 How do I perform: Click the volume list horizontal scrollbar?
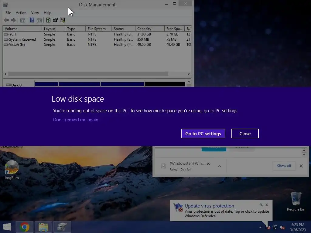click(x=88, y=74)
